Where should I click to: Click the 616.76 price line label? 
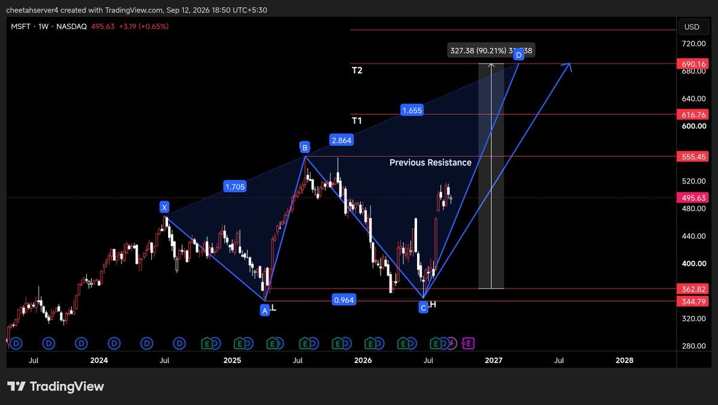point(694,114)
